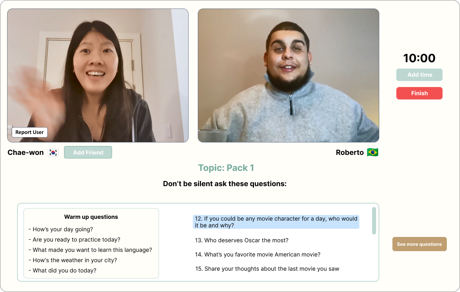Select question 13 about Oscar
460x292 pixels.
coord(242,240)
